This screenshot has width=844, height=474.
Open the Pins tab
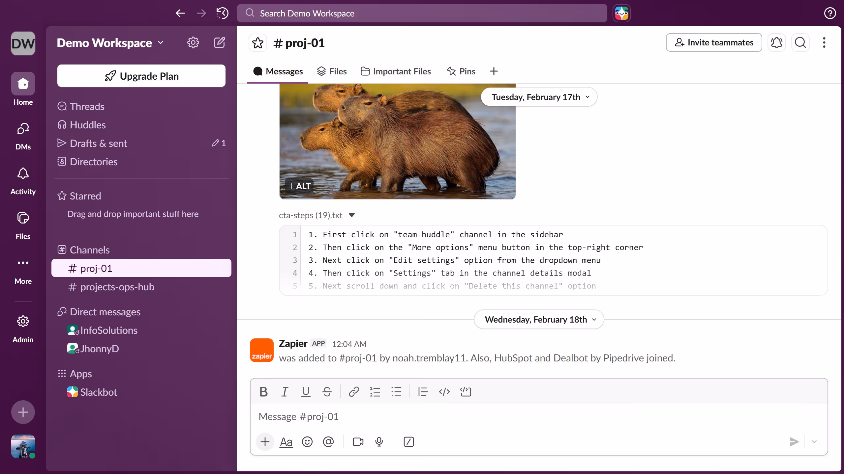pos(461,71)
